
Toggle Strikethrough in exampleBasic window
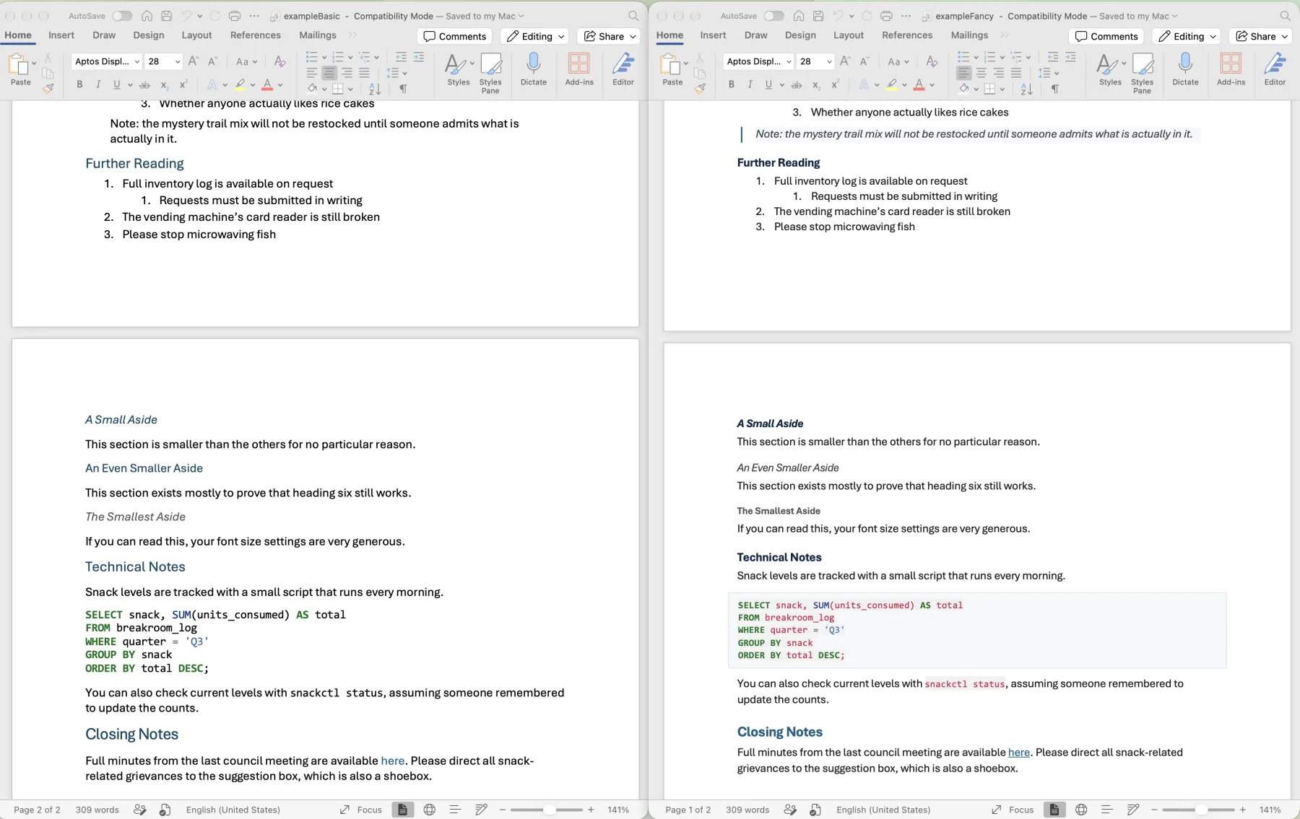point(144,84)
